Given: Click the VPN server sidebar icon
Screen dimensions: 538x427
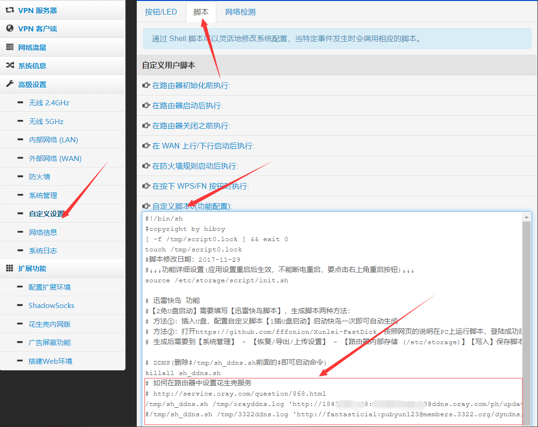Looking at the screenshot, I should pos(10,10).
